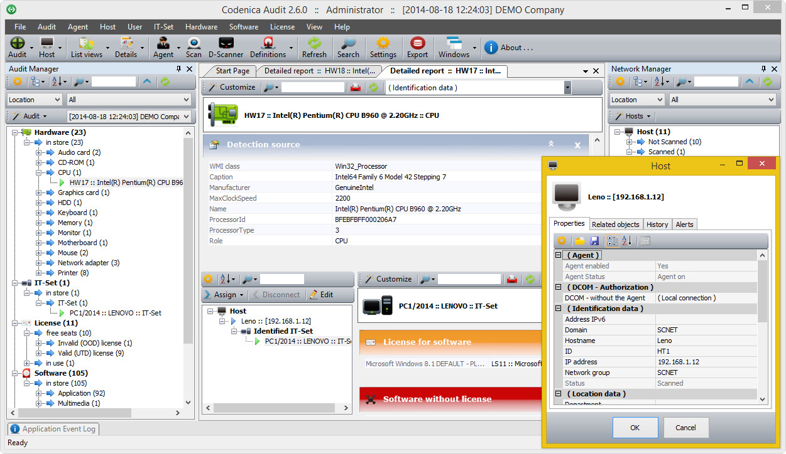Toggle alphabetical sort in Host dialog toolbar

pos(627,241)
